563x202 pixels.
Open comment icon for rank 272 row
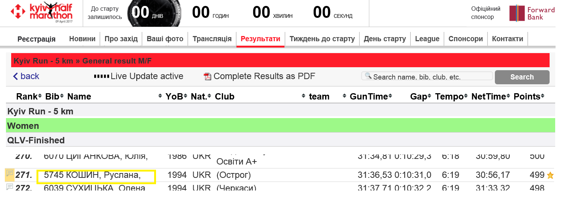(x=10, y=187)
